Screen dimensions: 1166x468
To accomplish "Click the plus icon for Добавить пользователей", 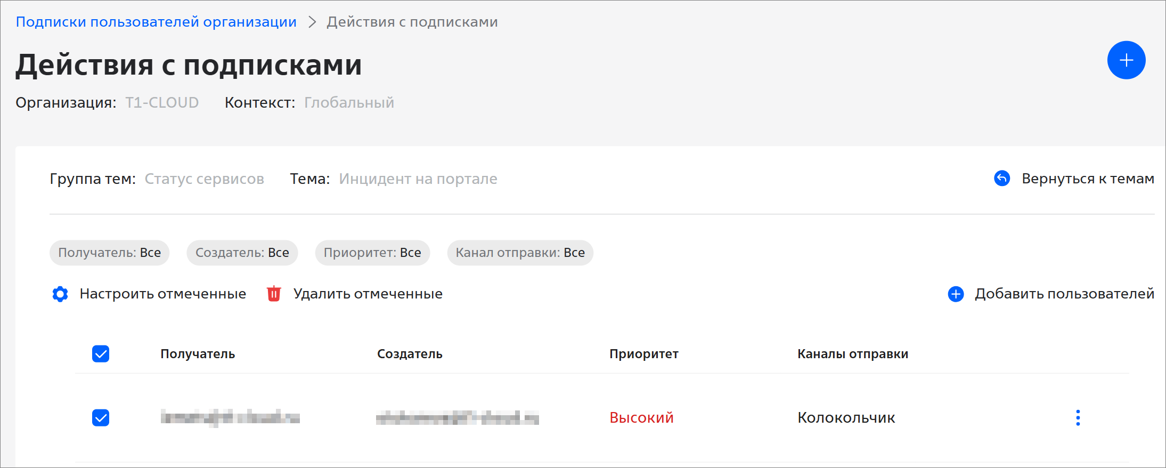I will click(956, 294).
